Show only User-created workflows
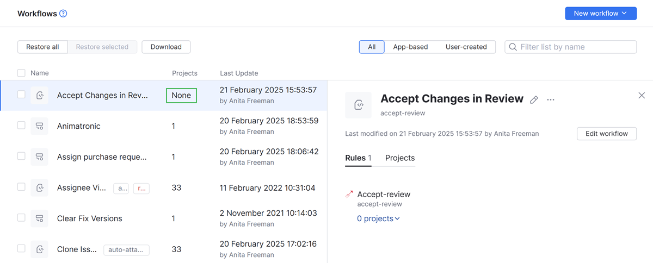 pyautogui.click(x=466, y=47)
